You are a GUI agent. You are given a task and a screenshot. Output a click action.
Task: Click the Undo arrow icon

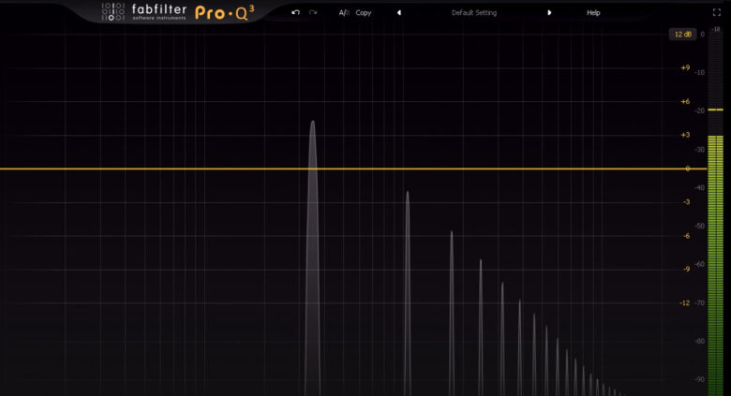coord(295,12)
